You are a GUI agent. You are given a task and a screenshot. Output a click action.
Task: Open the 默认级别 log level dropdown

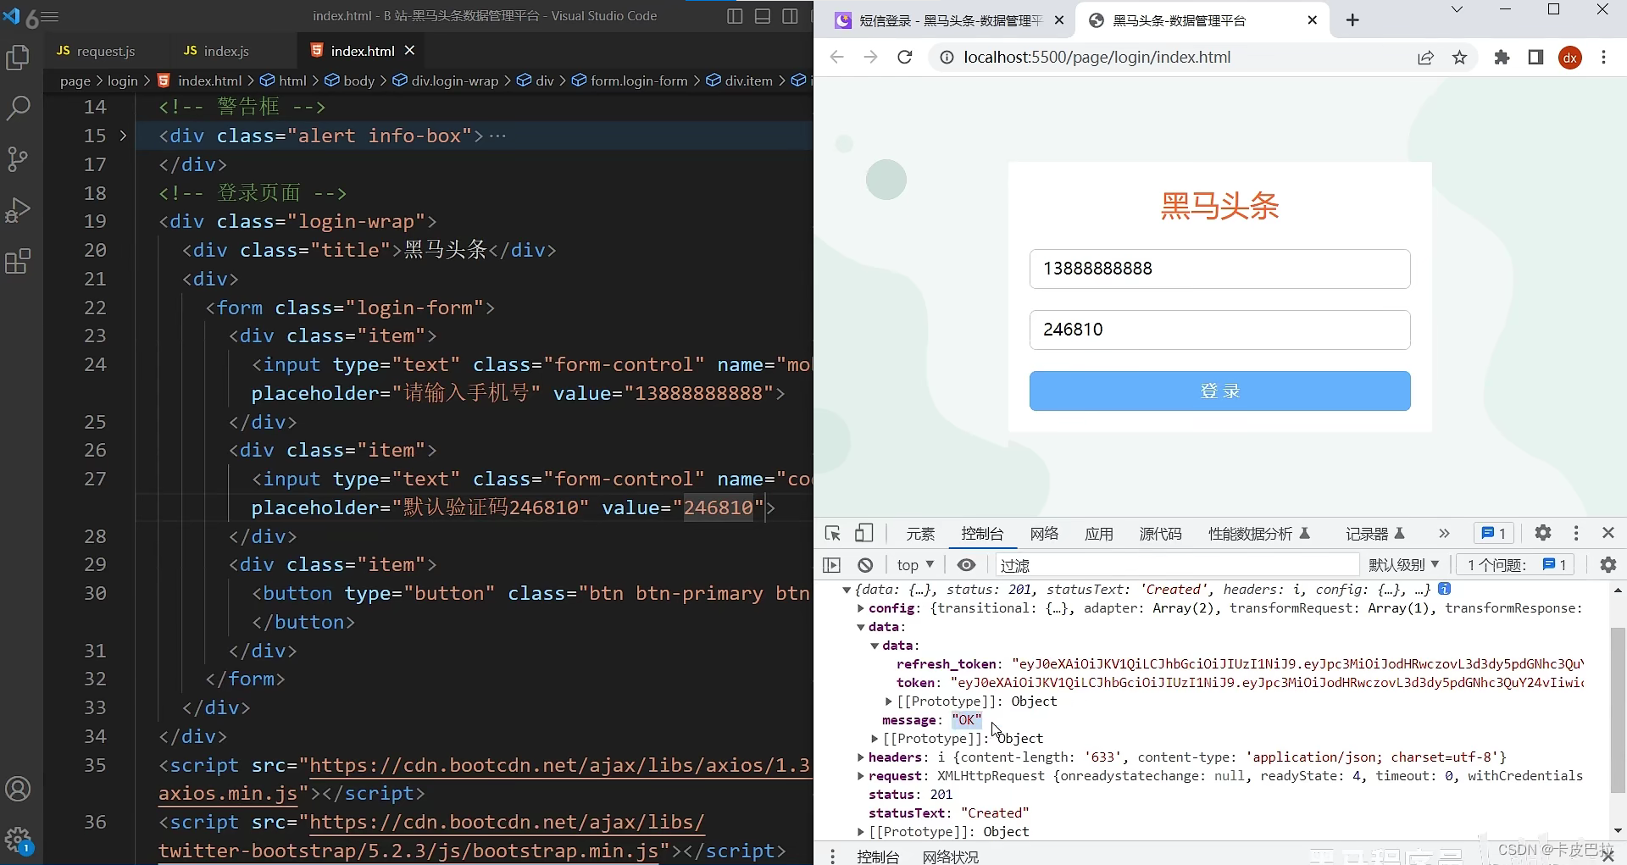(x=1404, y=565)
